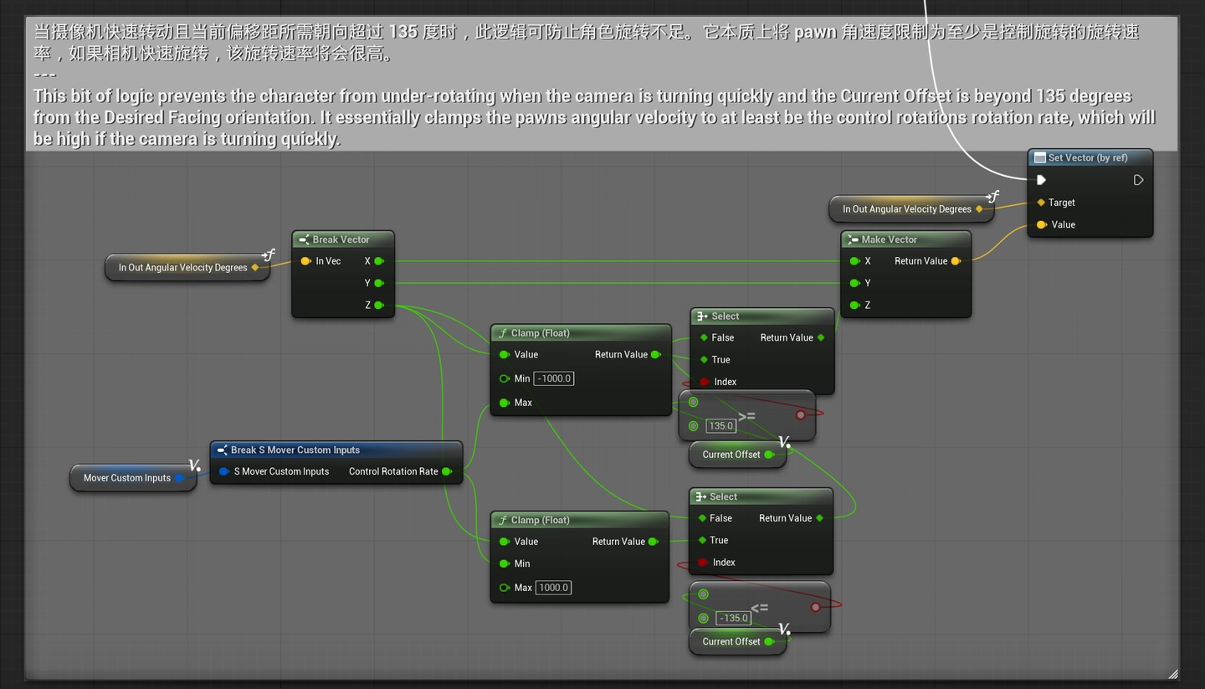Click the Z output pin on Break Vector

coord(379,305)
